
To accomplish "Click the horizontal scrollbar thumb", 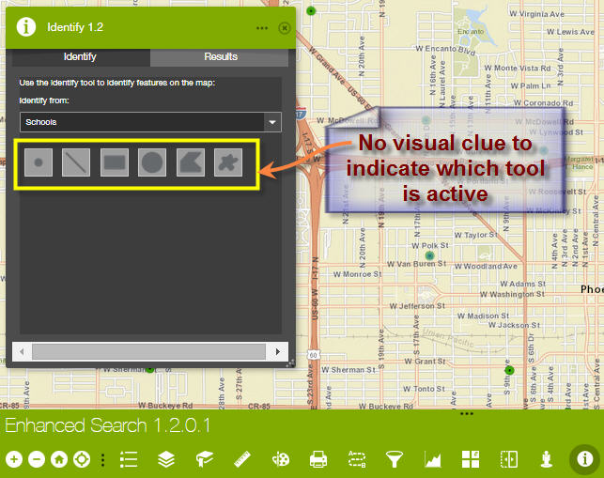I will tap(148, 351).
